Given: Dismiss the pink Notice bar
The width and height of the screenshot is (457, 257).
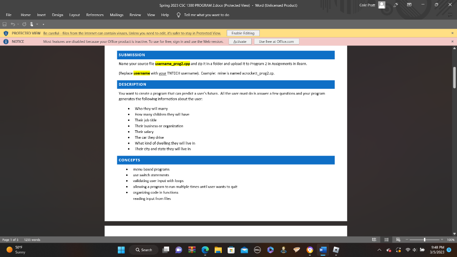Looking at the screenshot, I should click(453, 41).
